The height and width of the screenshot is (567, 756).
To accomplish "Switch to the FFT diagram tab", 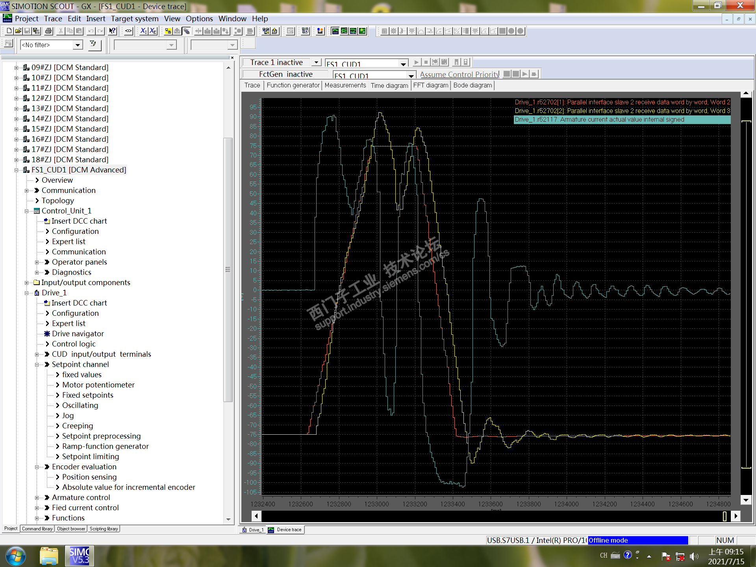I will tap(430, 85).
